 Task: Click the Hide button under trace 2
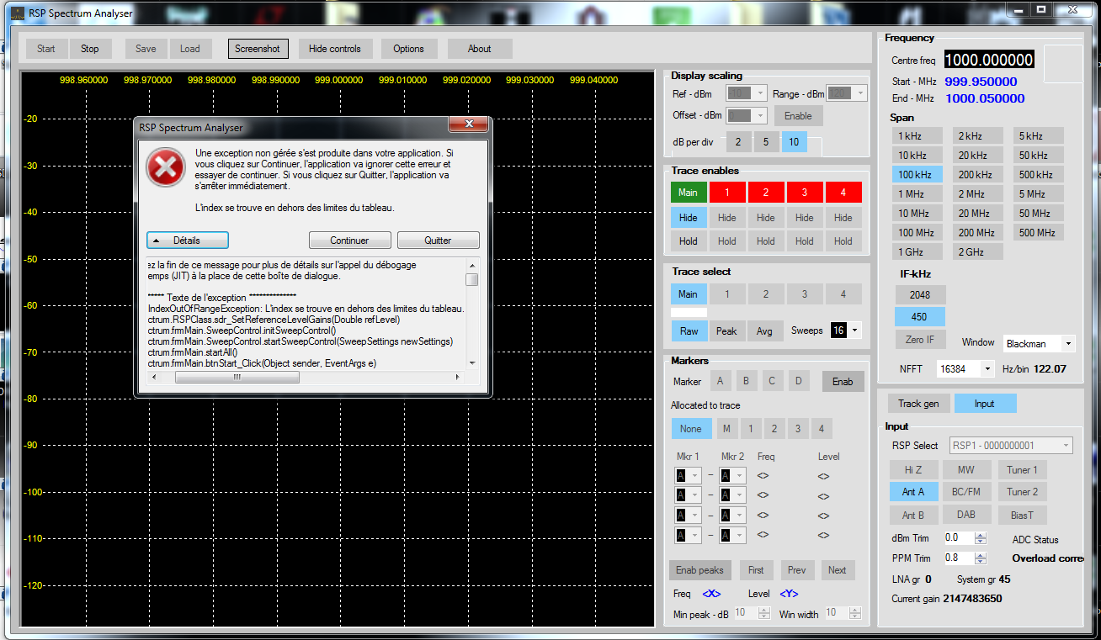[x=766, y=217]
